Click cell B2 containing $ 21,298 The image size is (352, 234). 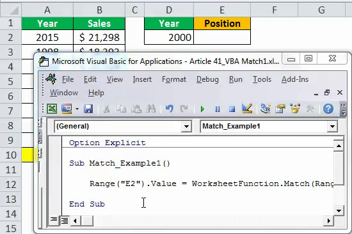coord(99,38)
